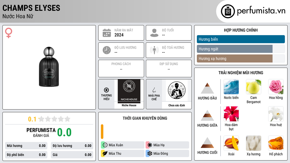Select the Hổ phách amber note image
Image resolution: width=290 pixels, height=163 pixels.
click(276, 143)
